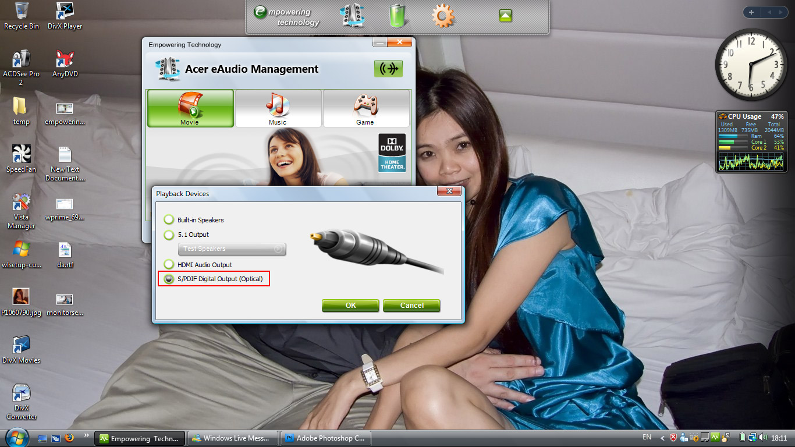This screenshot has height=447, width=795.
Task: Click the 18:11 taskbar clock
Action: (x=779, y=438)
